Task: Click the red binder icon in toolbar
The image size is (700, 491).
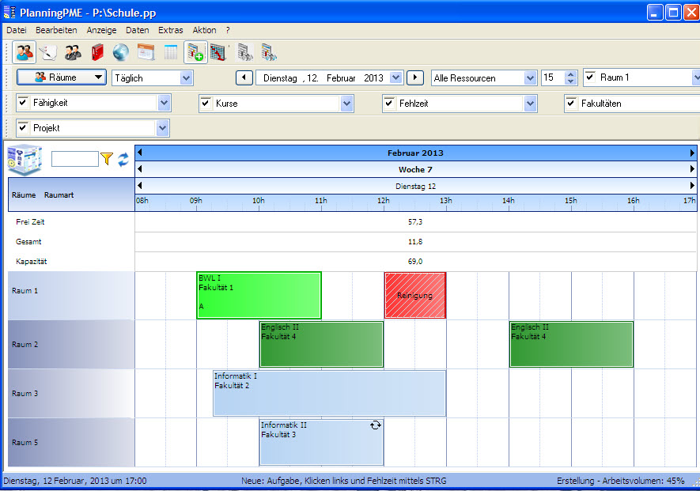Action: point(97,52)
